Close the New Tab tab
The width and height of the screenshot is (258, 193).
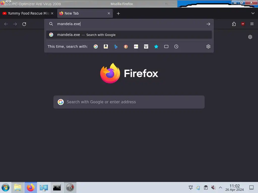click(109, 13)
